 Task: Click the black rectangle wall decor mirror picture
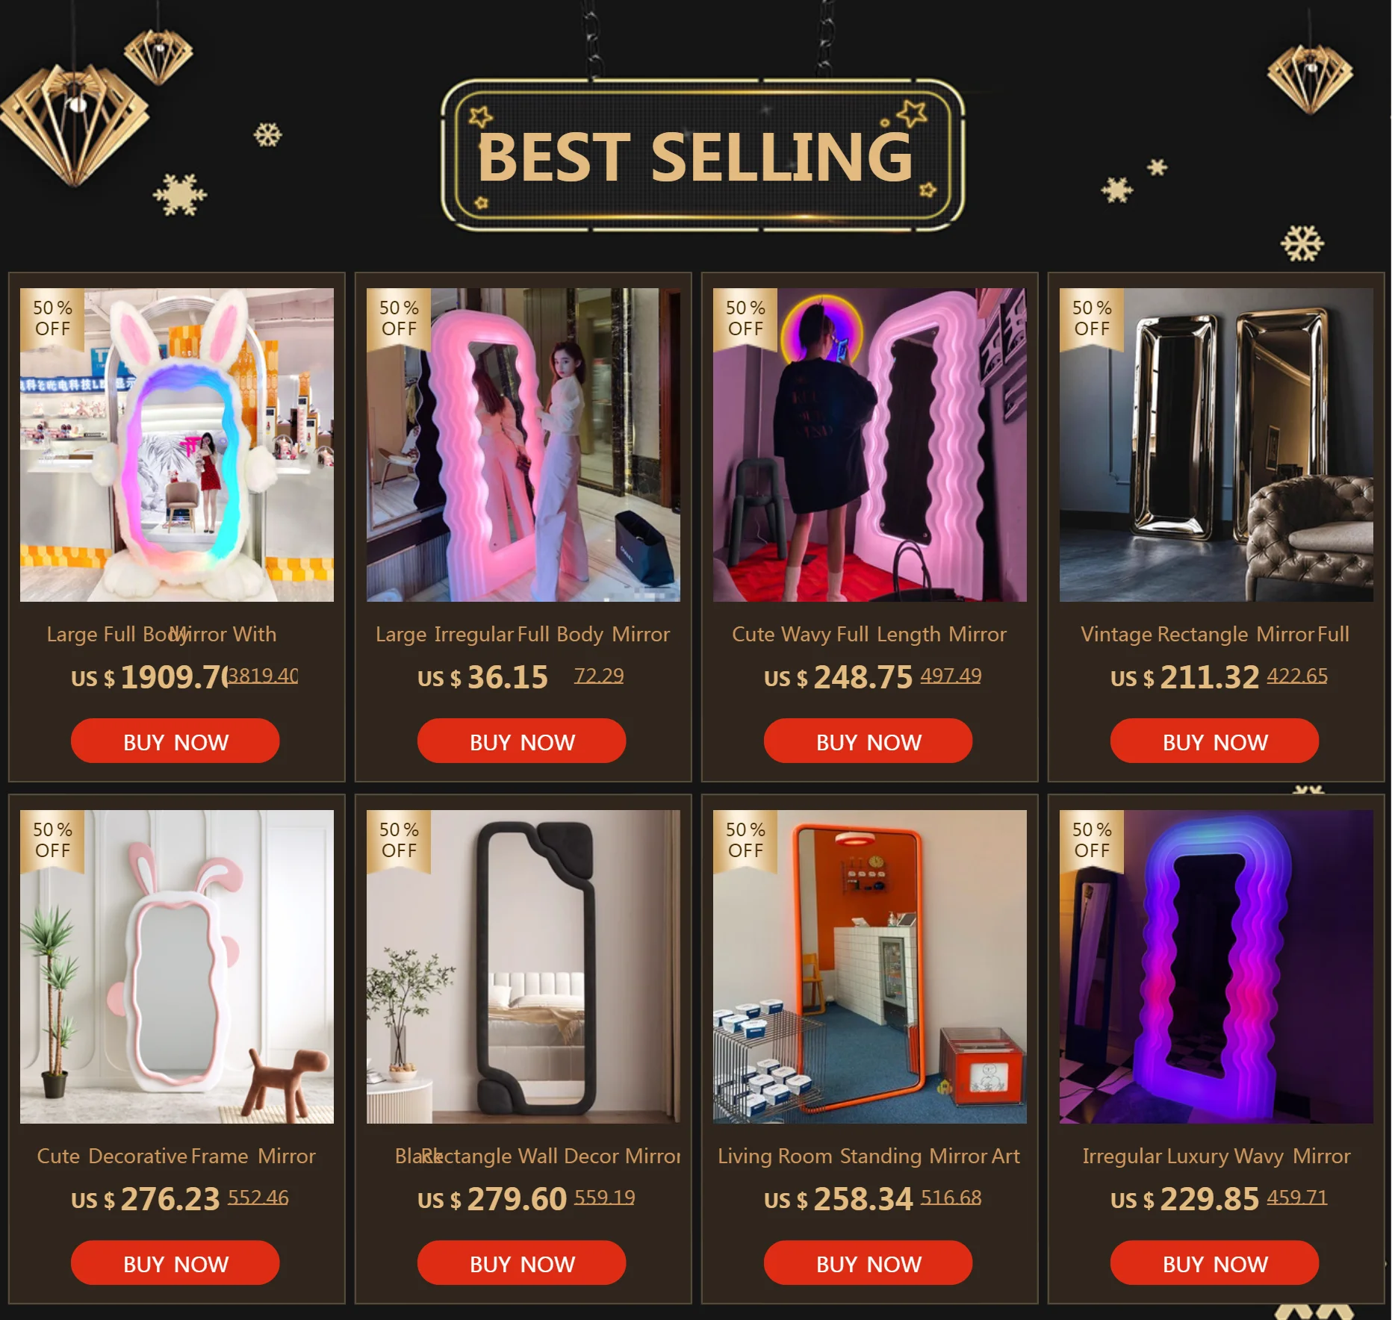(x=523, y=967)
